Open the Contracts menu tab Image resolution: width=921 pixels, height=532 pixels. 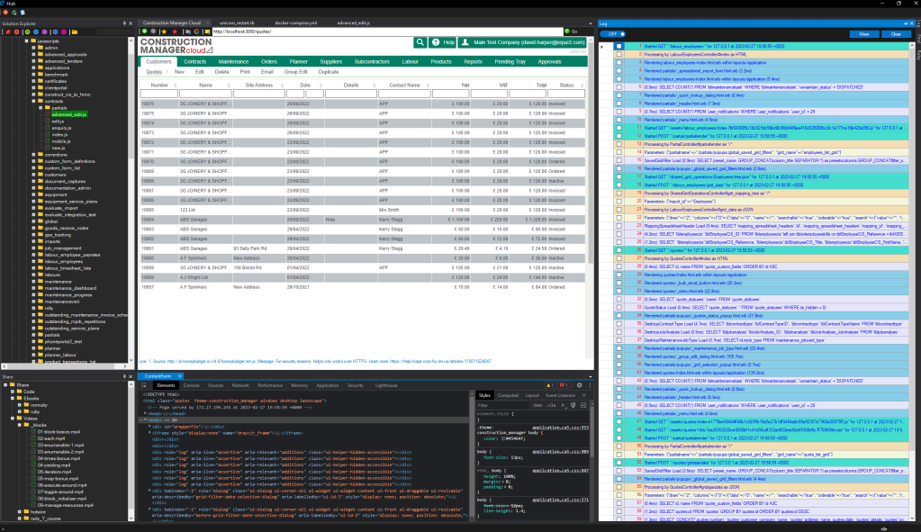click(195, 61)
